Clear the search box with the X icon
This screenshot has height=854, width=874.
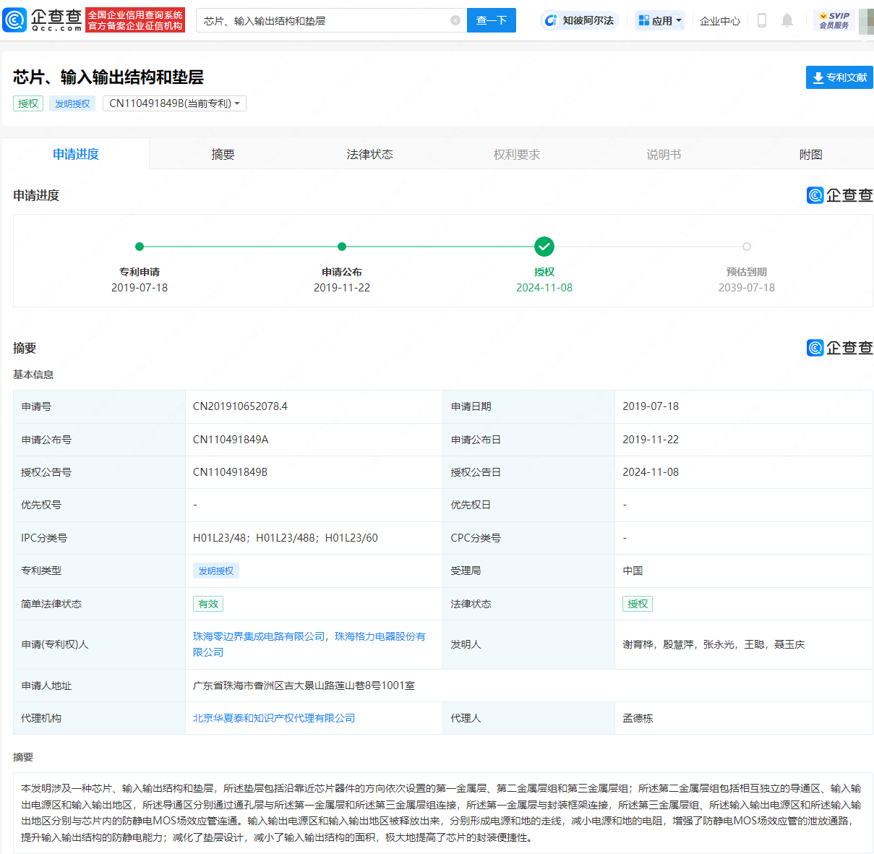[x=455, y=20]
